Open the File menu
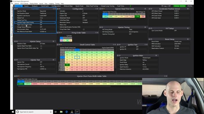The height and width of the screenshot is (114, 204). coord(12,3)
